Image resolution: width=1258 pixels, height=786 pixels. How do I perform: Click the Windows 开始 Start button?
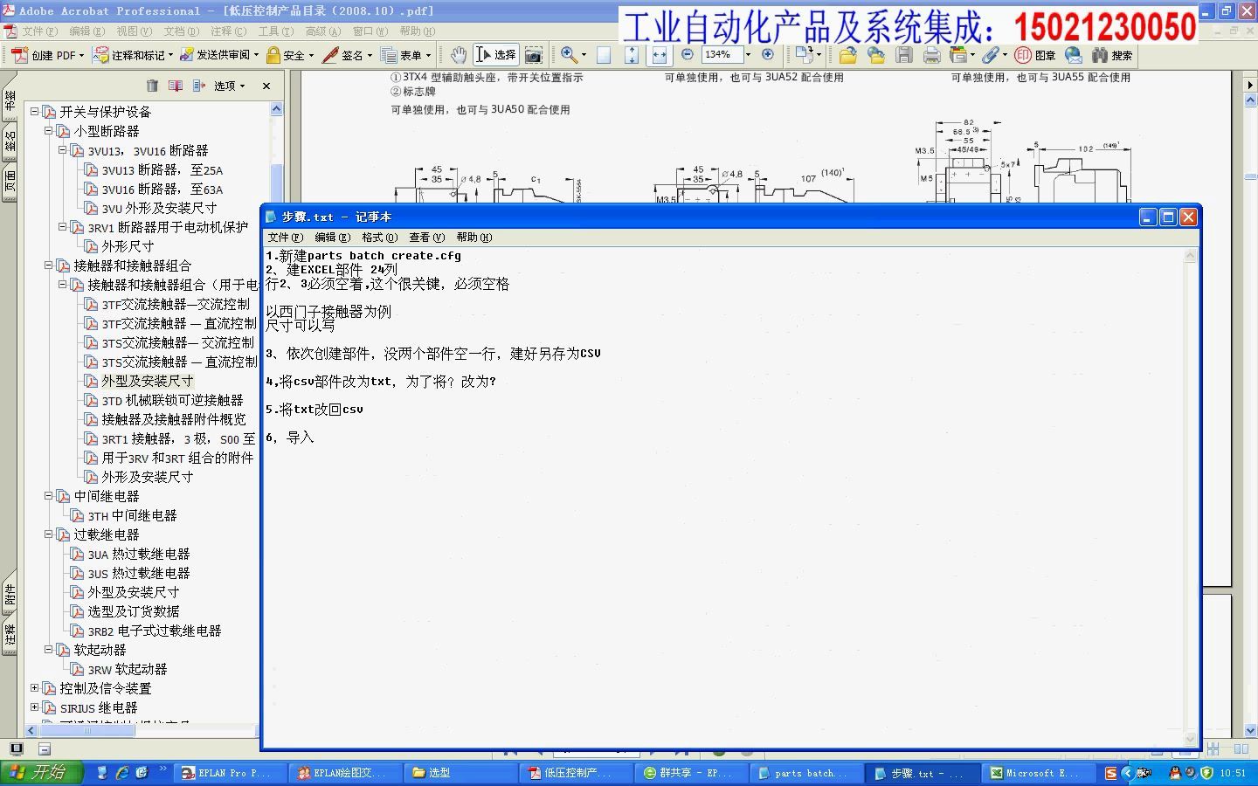pyautogui.click(x=41, y=773)
